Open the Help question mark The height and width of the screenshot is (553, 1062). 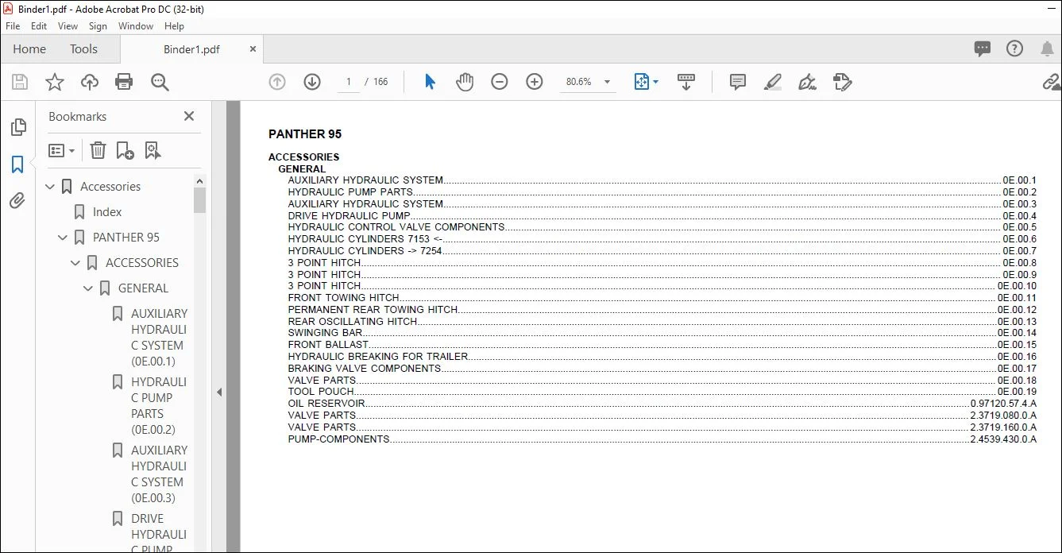click(x=1015, y=49)
